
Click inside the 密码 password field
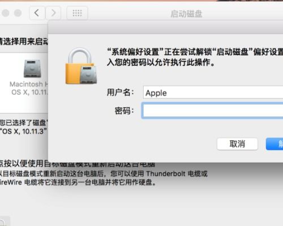click(x=212, y=111)
